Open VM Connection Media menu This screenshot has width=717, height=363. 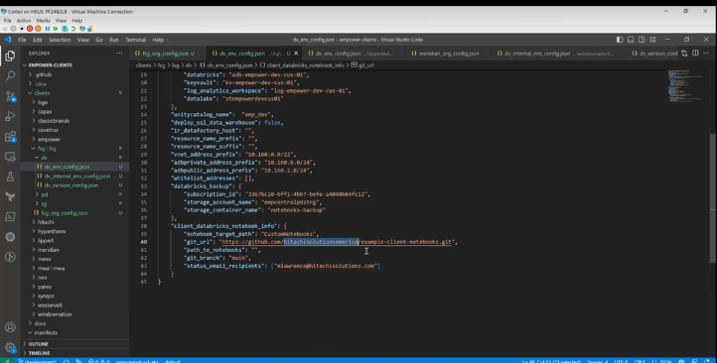tap(43, 21)
